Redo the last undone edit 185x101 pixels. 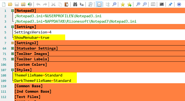(45, 4)
